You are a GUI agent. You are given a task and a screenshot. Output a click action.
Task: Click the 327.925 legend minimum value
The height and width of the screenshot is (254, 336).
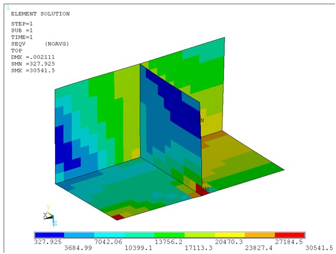46,242
